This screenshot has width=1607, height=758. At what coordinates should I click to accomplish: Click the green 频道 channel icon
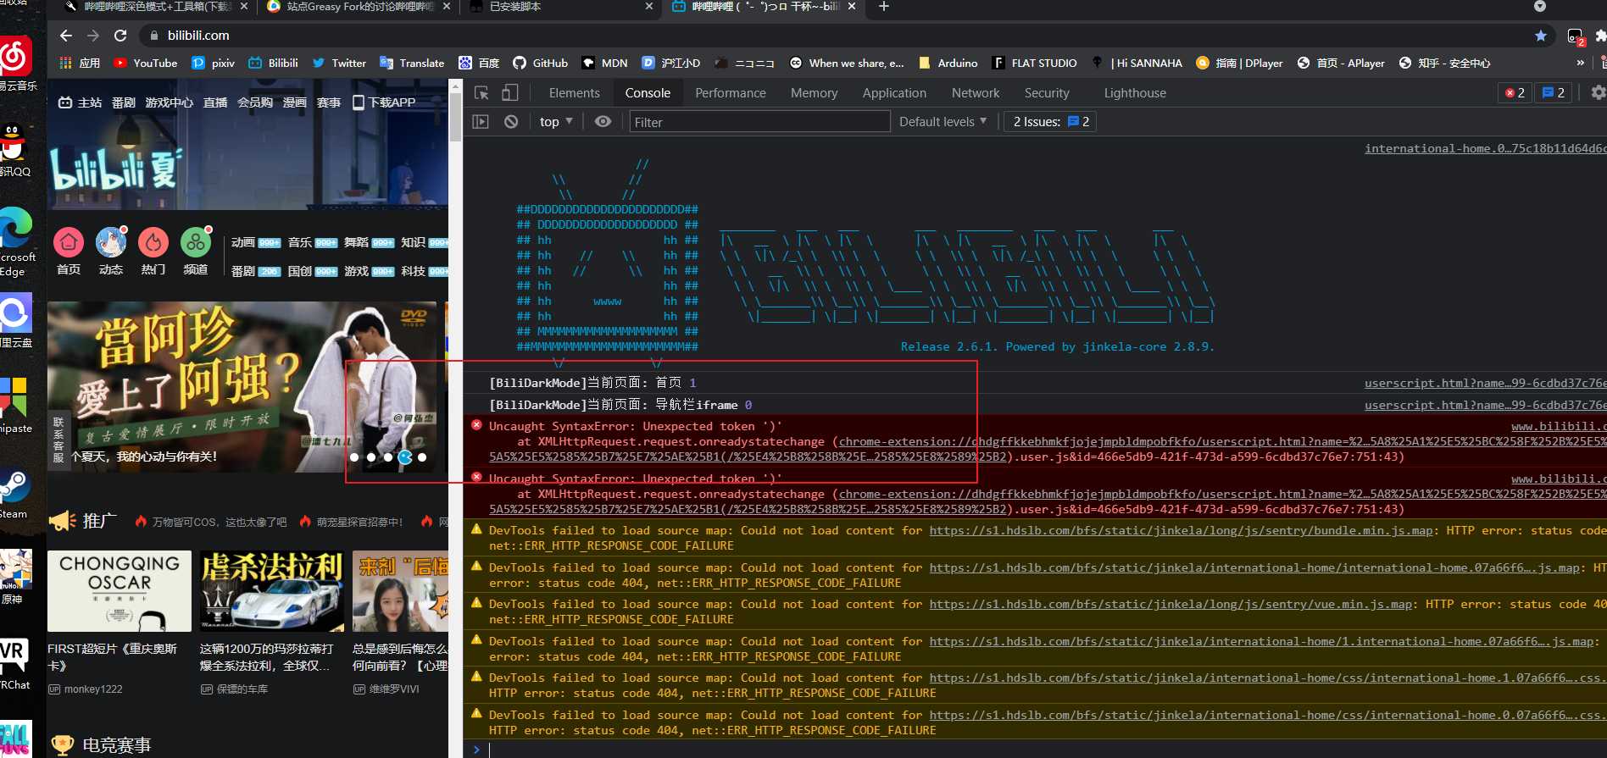tap(196, 243)
